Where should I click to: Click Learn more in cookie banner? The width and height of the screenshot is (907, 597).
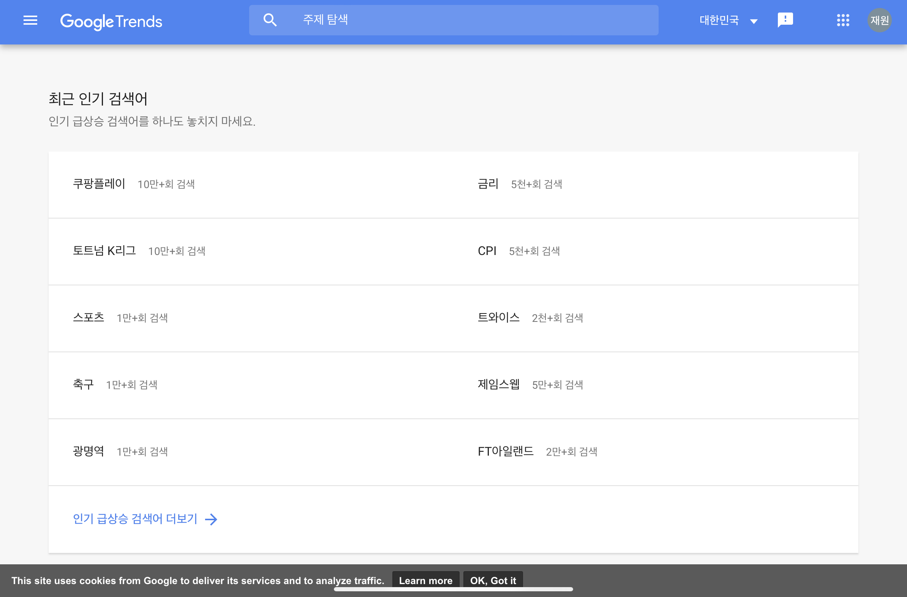tap(425, 580)
